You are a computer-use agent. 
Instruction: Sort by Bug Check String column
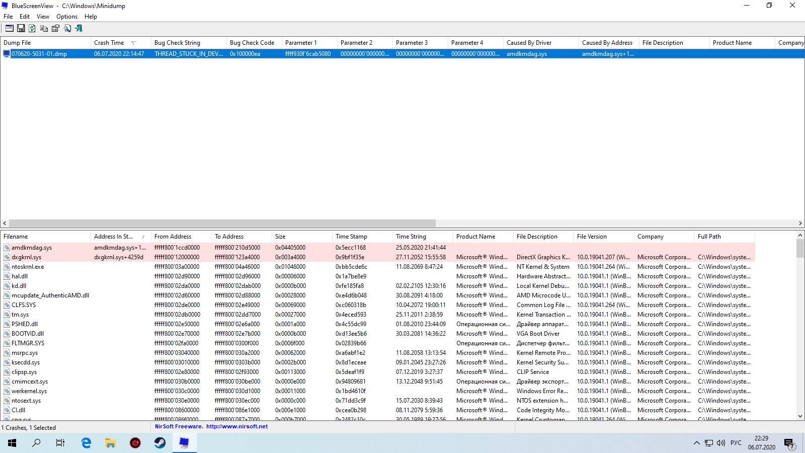click(x=189, y=43)
